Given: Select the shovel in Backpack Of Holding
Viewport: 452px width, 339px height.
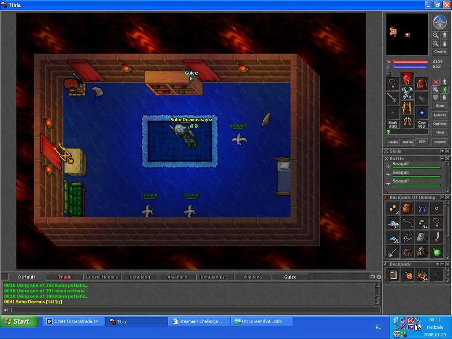Looking at the screenshot, I should coord(393,252).
